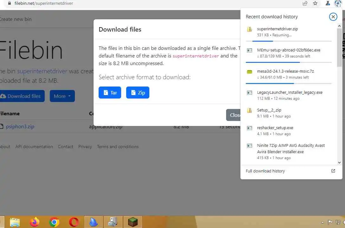This screenshot has height=228, width=345.
Task: Click the exe icon of Ninite installer
Action: (x=249, y=146)
